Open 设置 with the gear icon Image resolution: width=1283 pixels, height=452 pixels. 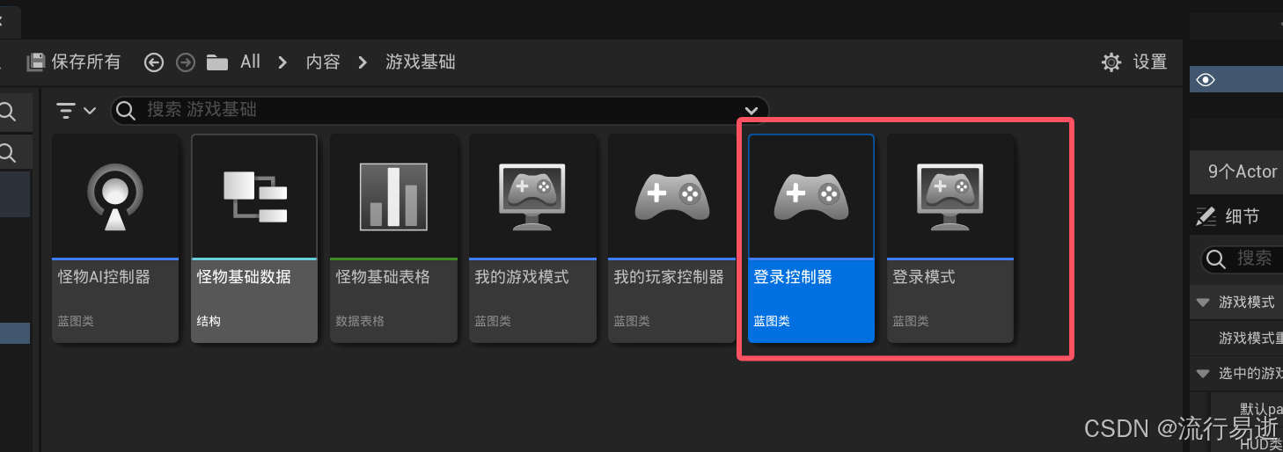click(1111, 62)
